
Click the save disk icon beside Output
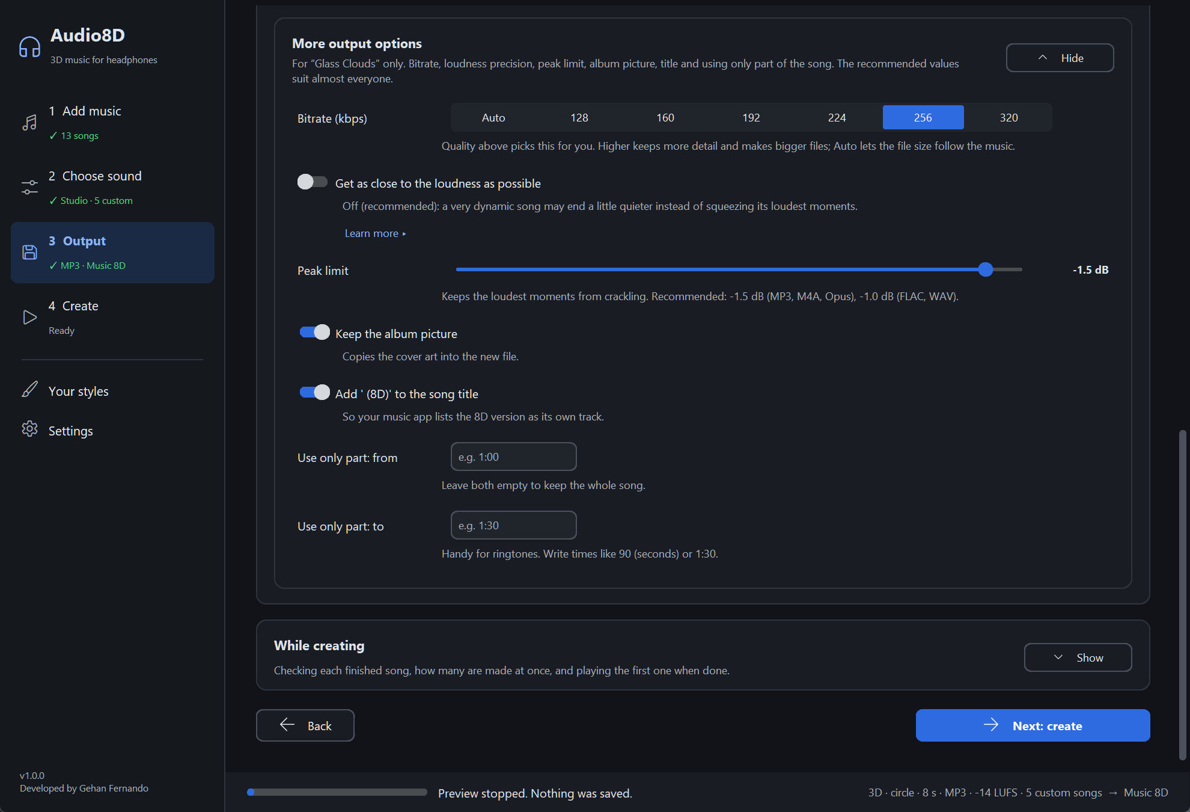click(x=29, y=252)
